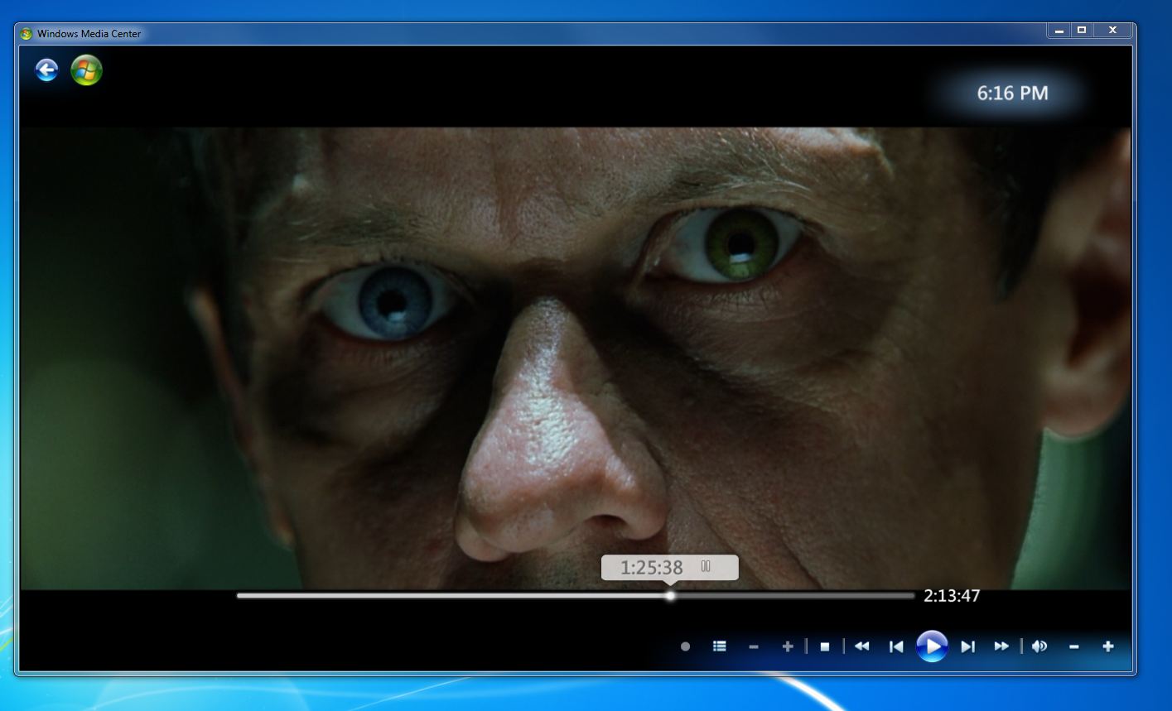Image resolution: width=1172 pixels, height=711 pixels.
Task: Go back using the blue back arrow
Action: [46, 70]
